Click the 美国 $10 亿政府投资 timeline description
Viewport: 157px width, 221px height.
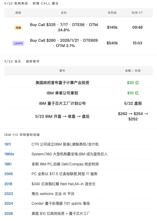pos(61,214)
